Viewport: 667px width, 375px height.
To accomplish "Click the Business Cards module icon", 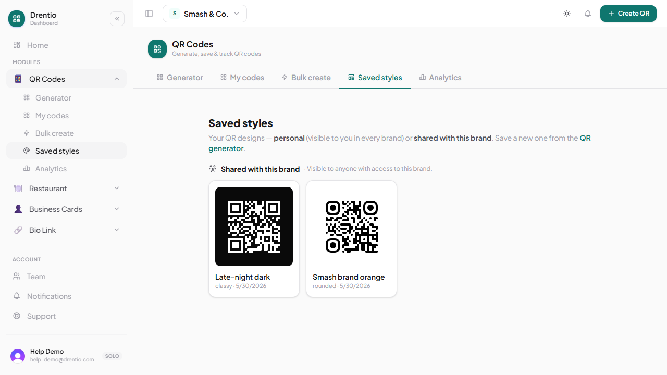I will pyautogui.click(x=18, y=209).
